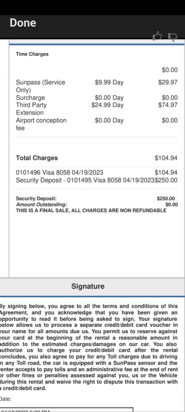This screenshot has height=412, width=185.
Task: Select the 0101496 Visa 8058 payment line
Action: [x=97, y=173]
